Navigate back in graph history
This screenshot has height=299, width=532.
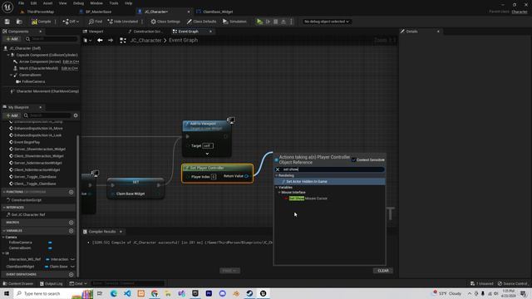coord(100,41)
